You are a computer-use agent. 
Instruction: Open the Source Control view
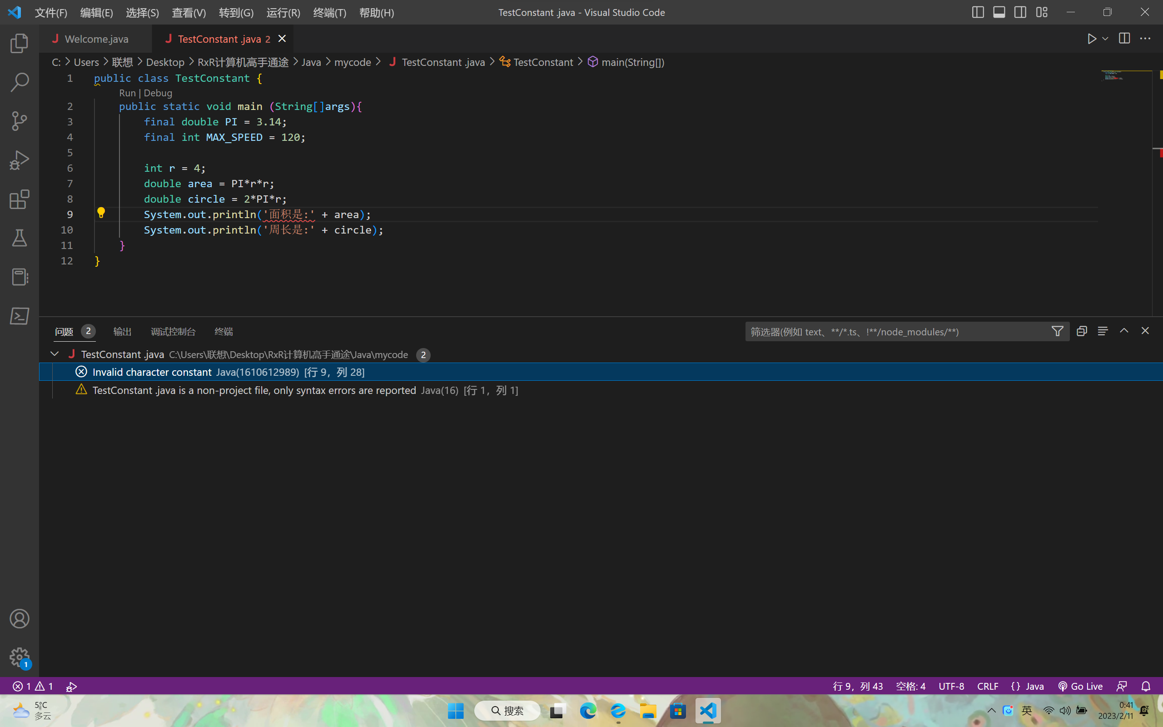coord(19,121)
